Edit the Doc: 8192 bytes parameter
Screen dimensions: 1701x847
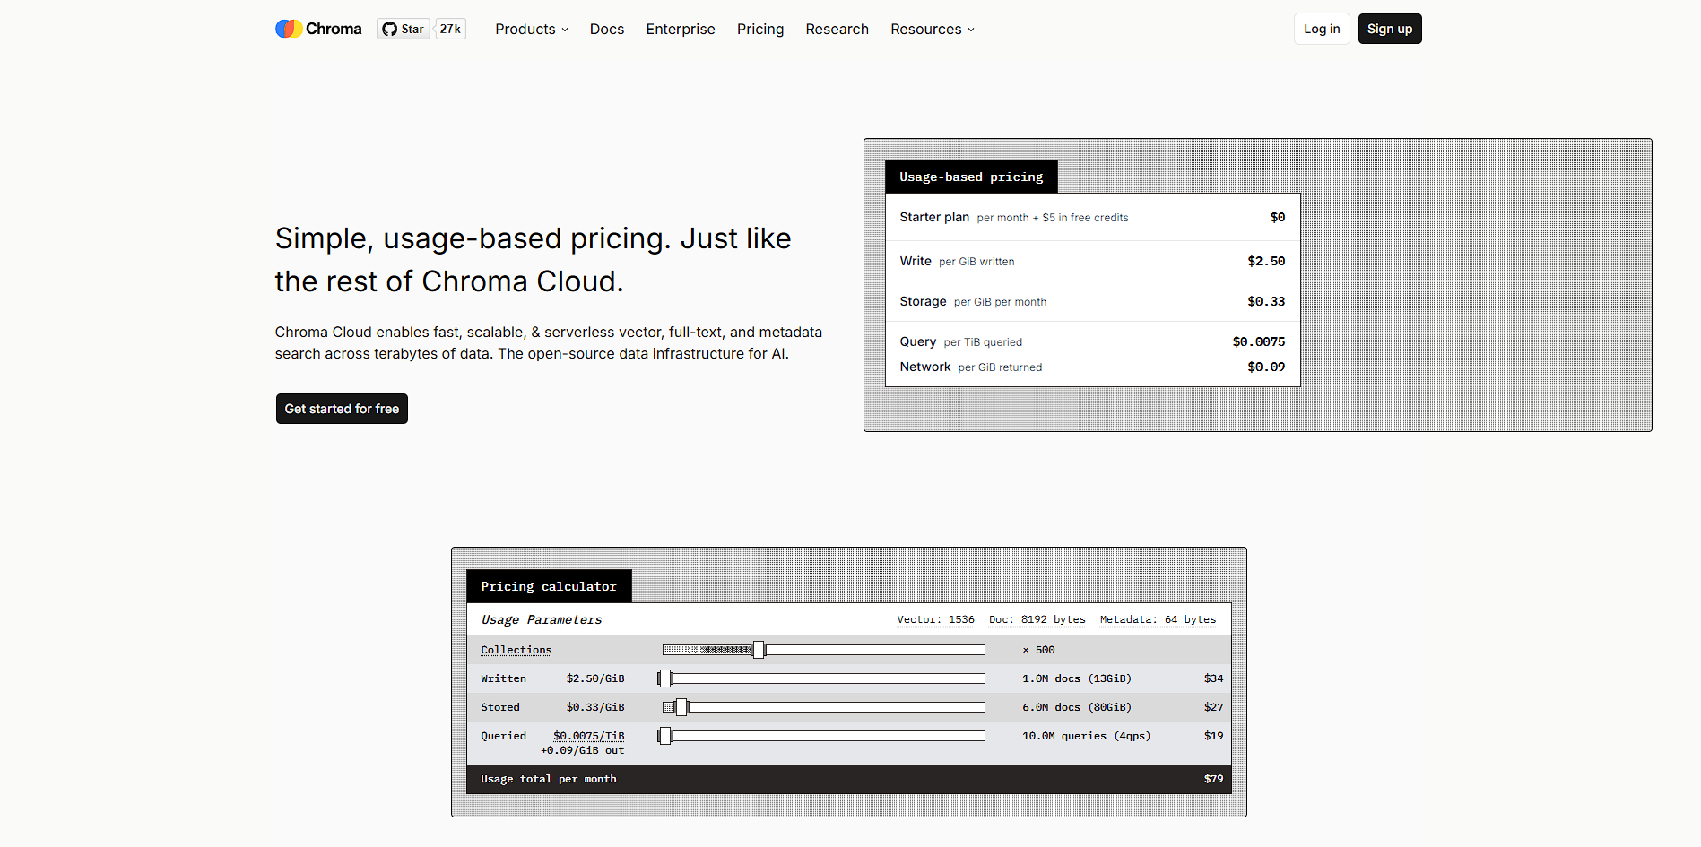(1037, 620)
